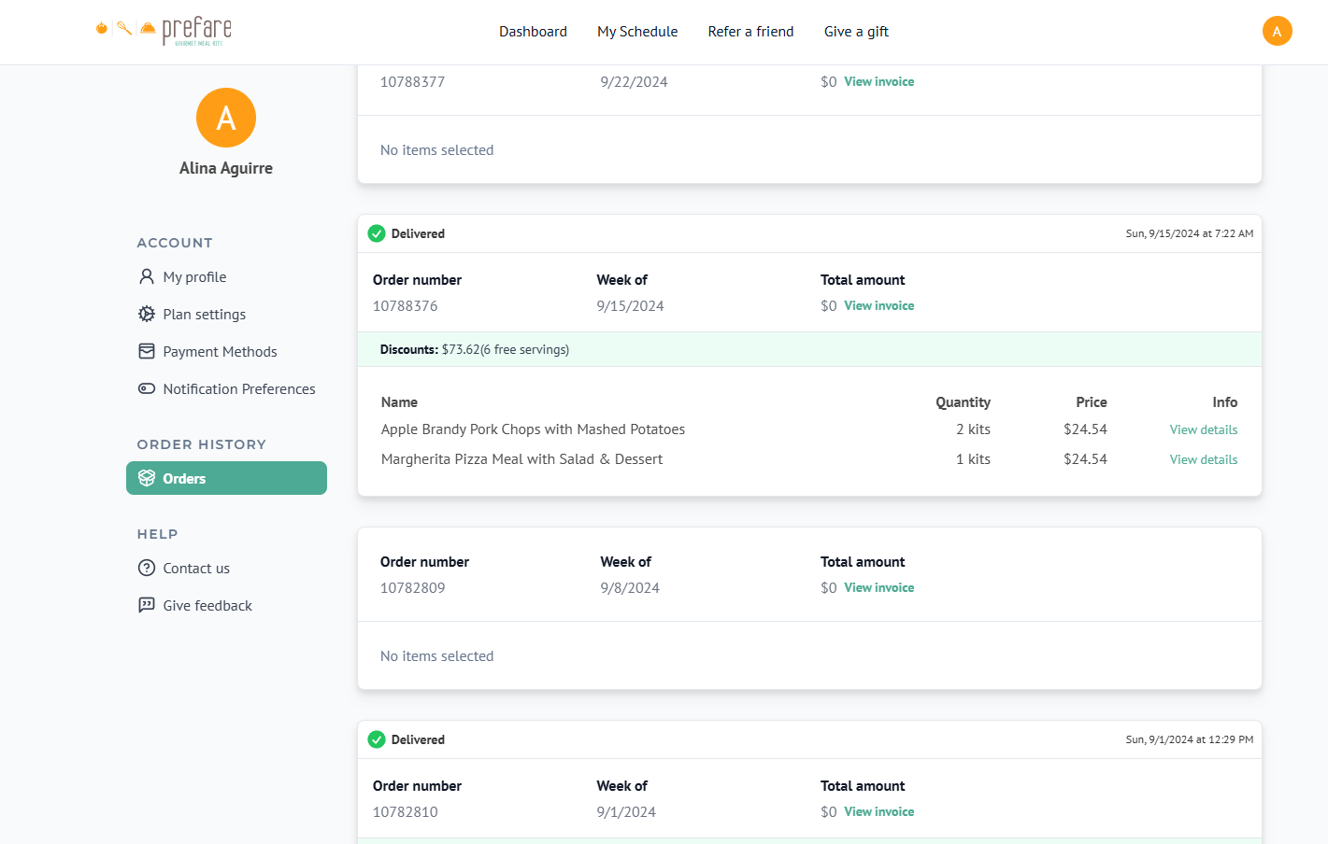1328x844 pixels.
Task: Open the account avatar in top right corner
Action: (x=1278, y=30)
